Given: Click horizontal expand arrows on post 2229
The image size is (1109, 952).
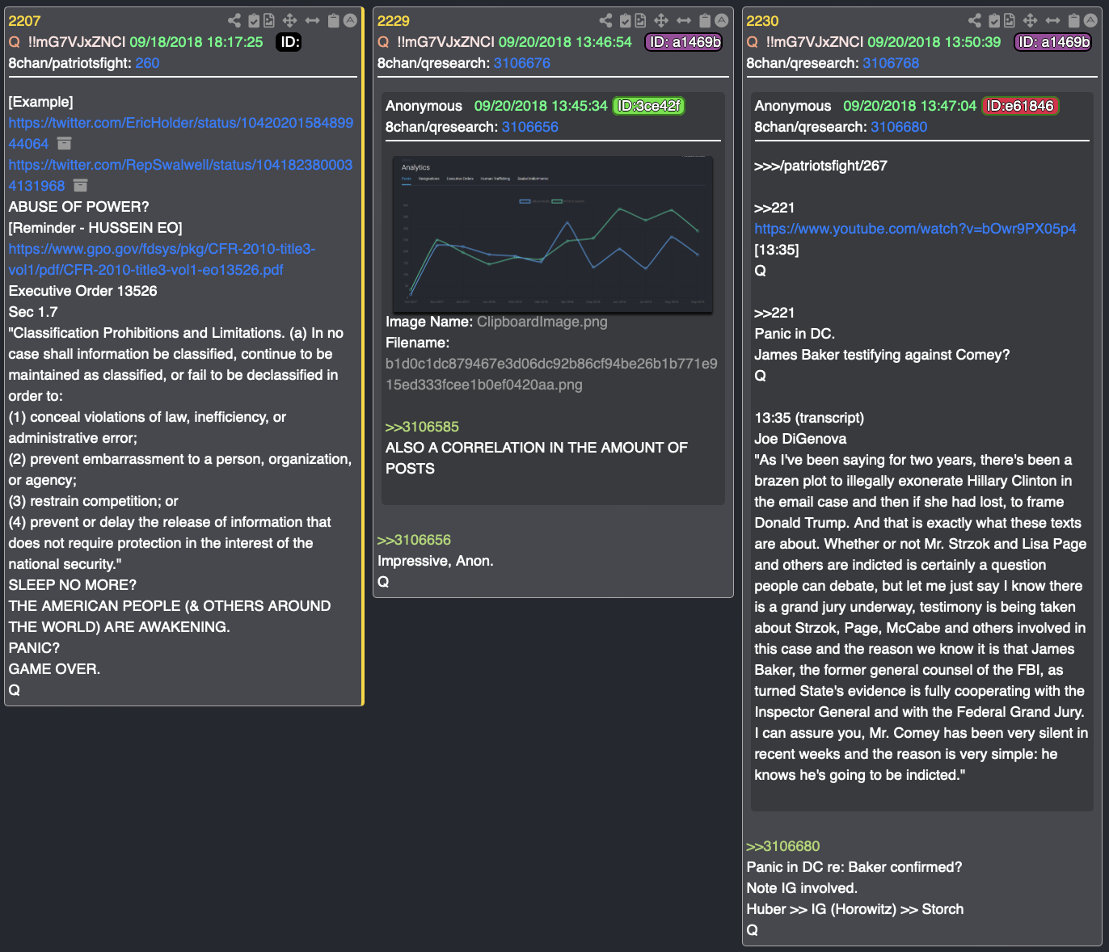Looking at the screenshot, I should [684, 21].
